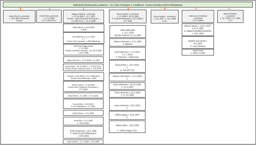Select the Väinö Henrik box
This screenshot has width=256, height=145.
click(83, 28)
